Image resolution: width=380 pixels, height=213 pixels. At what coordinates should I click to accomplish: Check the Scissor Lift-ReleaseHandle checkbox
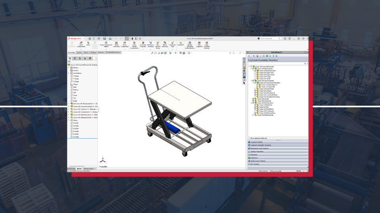click(253, 115)
